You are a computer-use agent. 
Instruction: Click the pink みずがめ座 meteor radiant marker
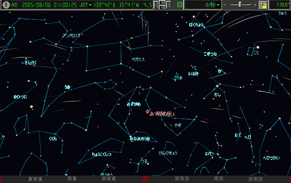147,111
